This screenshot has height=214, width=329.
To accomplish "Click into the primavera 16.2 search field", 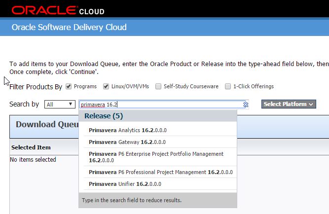I will [x=158, y=105].
